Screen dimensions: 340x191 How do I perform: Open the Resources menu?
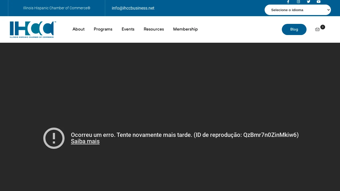[154, 29]
